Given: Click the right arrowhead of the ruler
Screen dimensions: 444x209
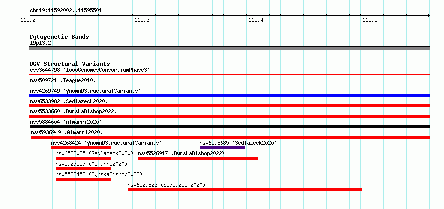Looking at the screenshot, I should 429,15.
